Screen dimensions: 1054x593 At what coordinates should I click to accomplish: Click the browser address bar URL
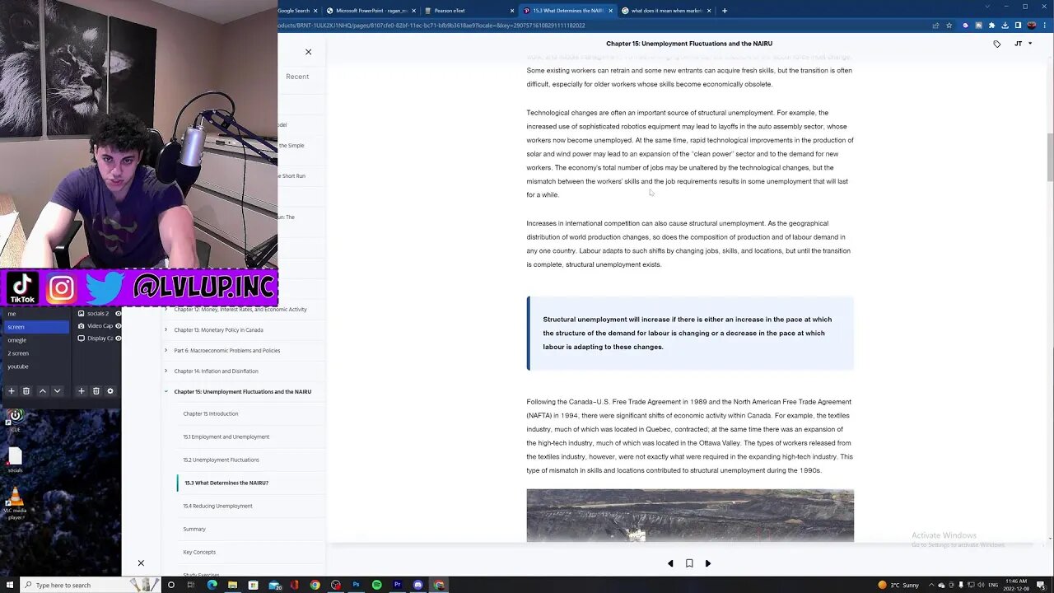coord(432,26)
